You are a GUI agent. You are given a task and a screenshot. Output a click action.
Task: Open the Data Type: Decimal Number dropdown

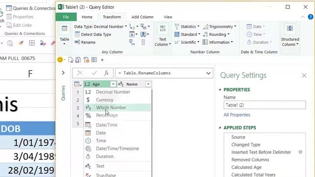point(100,27)
